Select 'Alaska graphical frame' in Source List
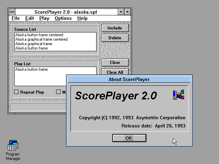 coord(55,44)
